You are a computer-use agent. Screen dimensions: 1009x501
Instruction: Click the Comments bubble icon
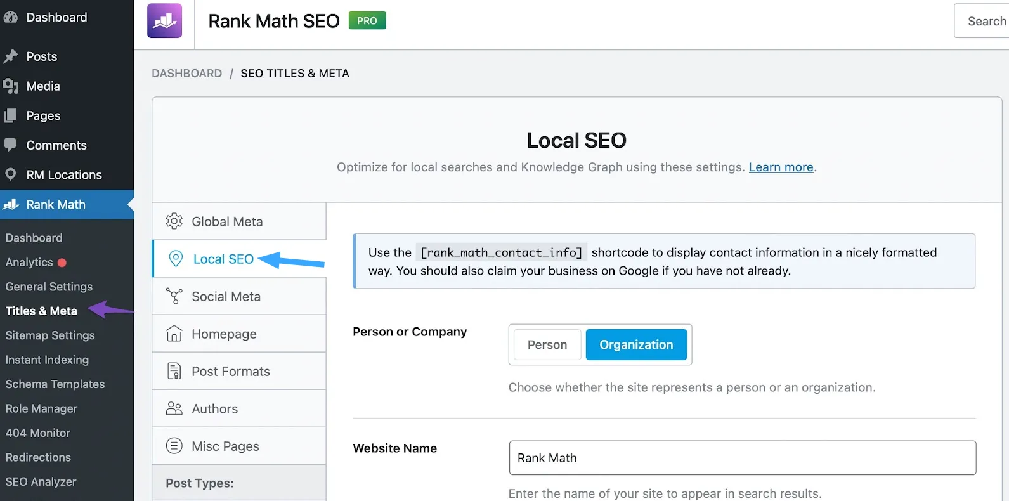(x=10, y=145)
